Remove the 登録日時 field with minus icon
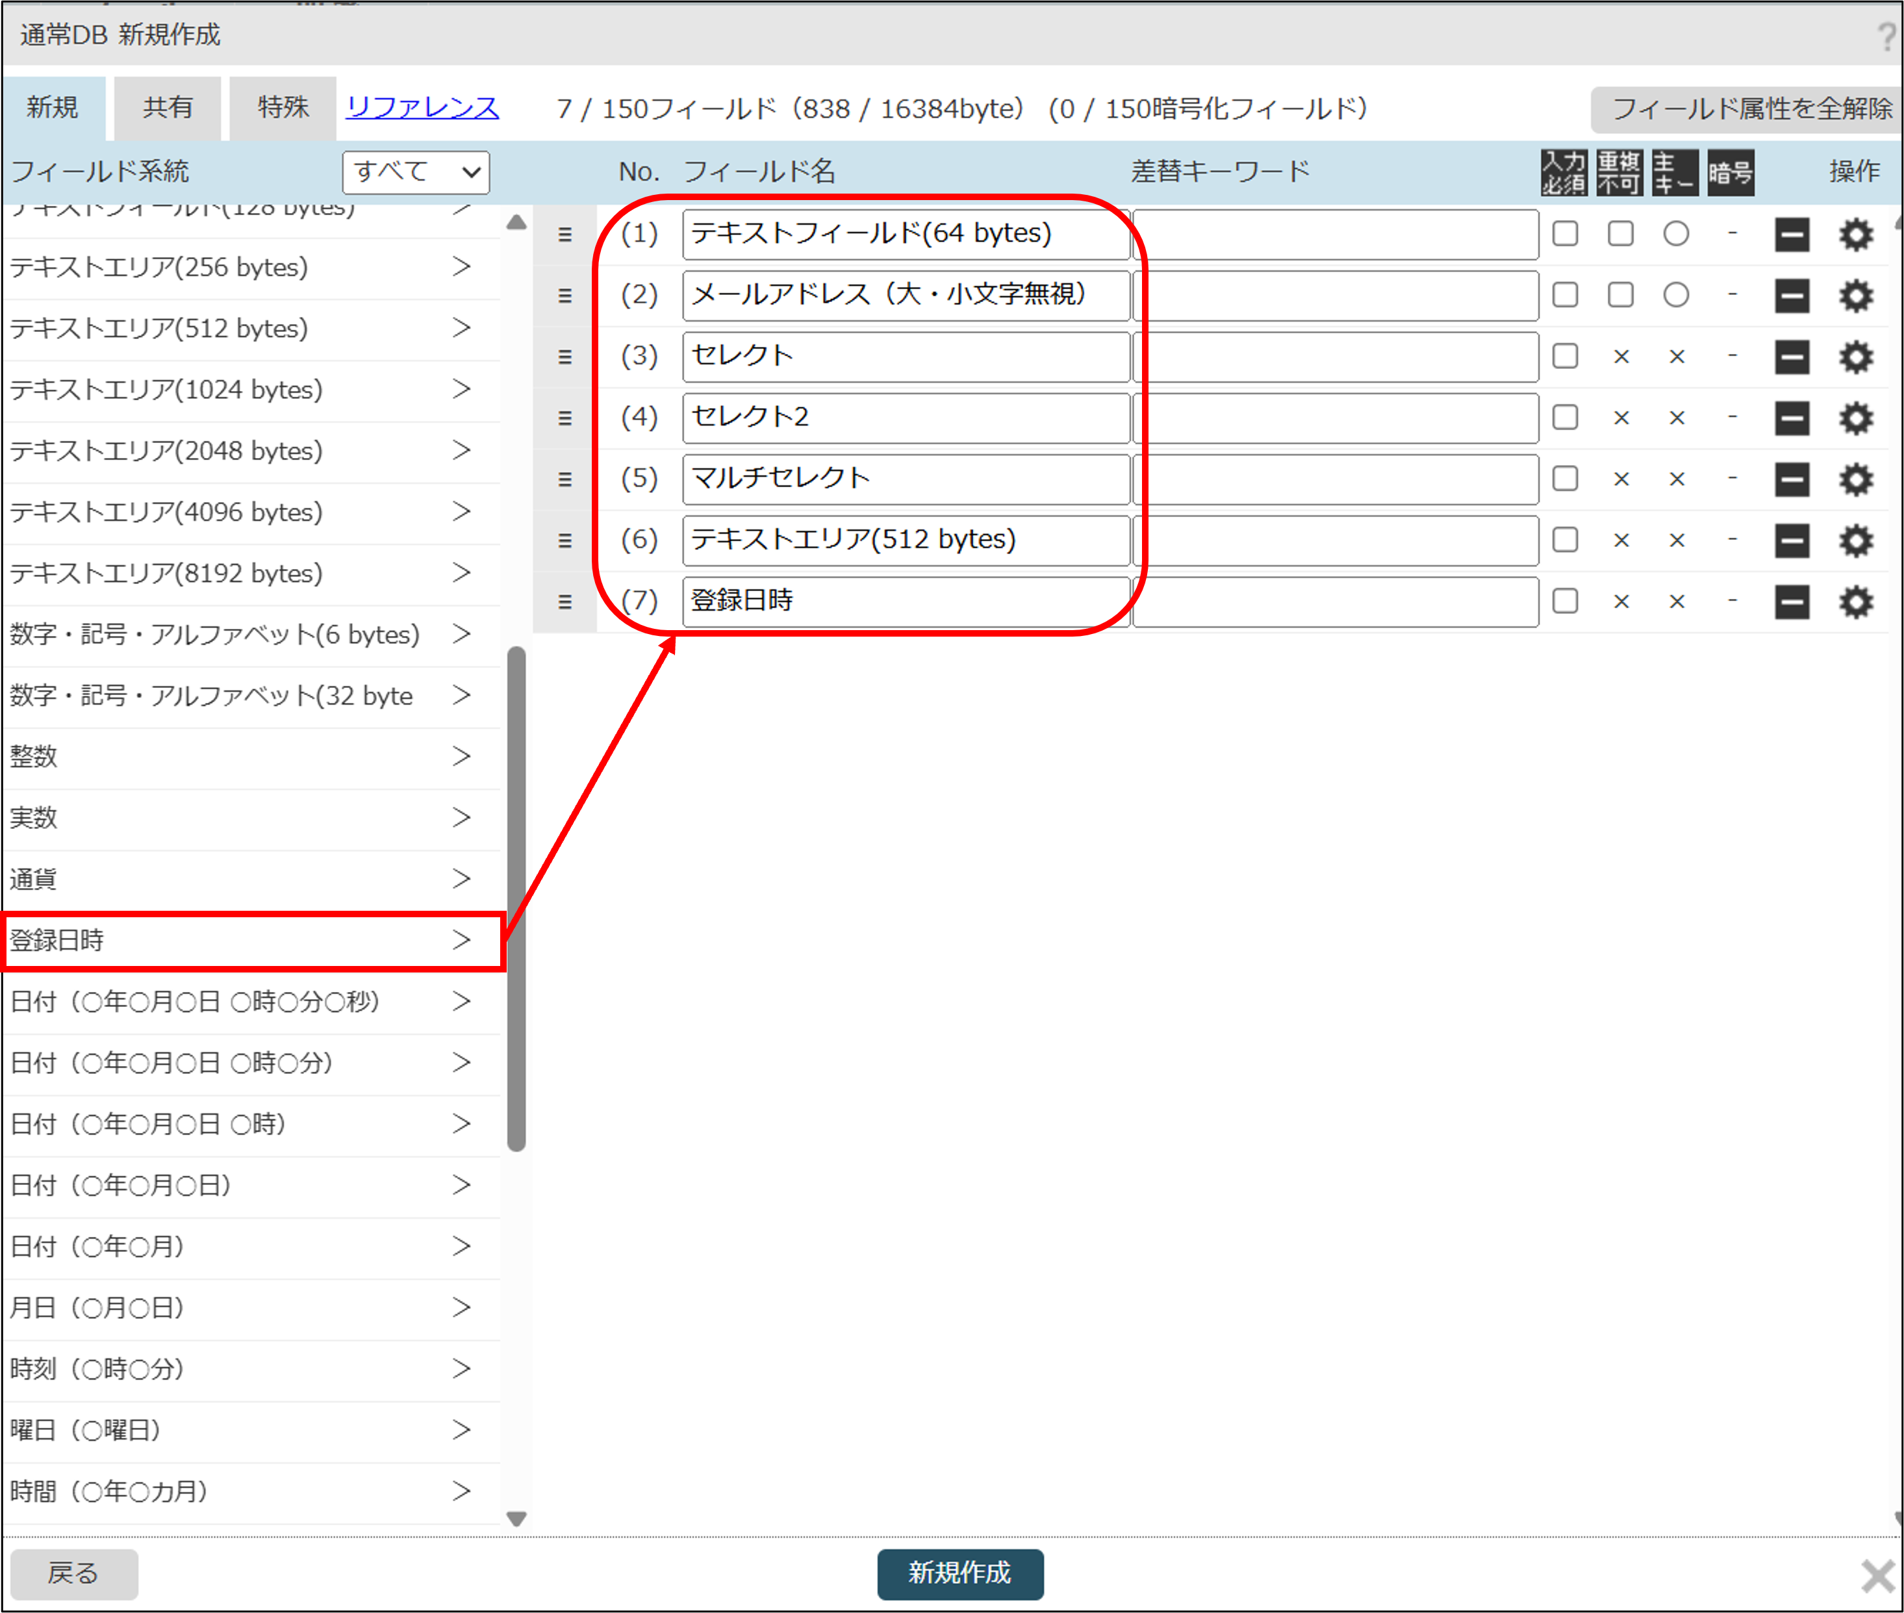This screenshot has height=1613, width=1904. pyautogui.click(x=1792, y=602)
